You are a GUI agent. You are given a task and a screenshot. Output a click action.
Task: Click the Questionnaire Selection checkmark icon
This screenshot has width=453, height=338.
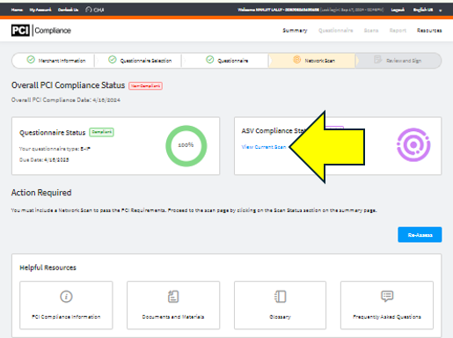113,60
